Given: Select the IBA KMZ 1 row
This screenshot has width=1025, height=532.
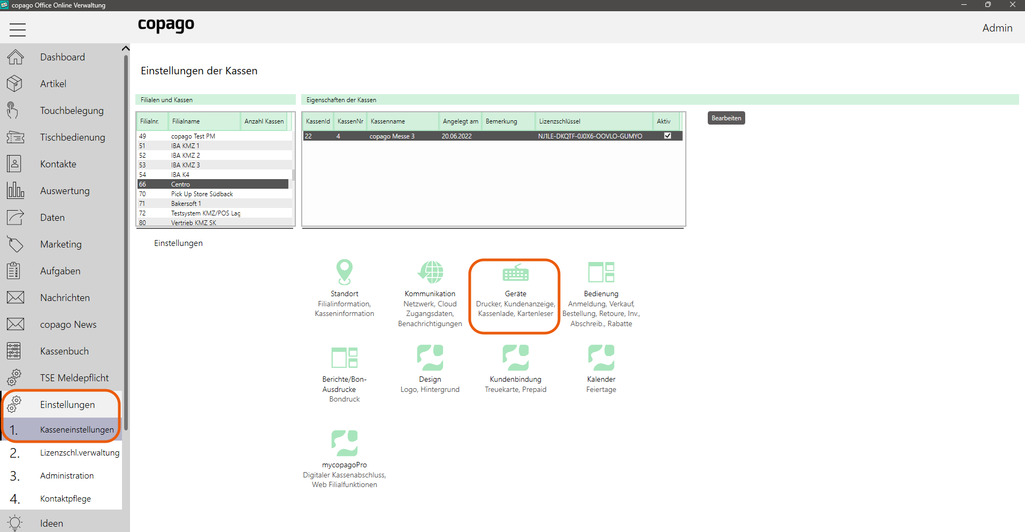Looking at the screenshot, I should 215,146.
